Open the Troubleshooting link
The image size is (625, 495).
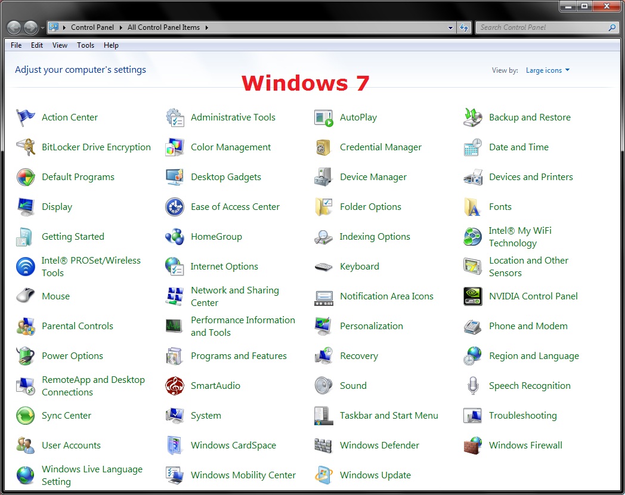click(522, 416)
